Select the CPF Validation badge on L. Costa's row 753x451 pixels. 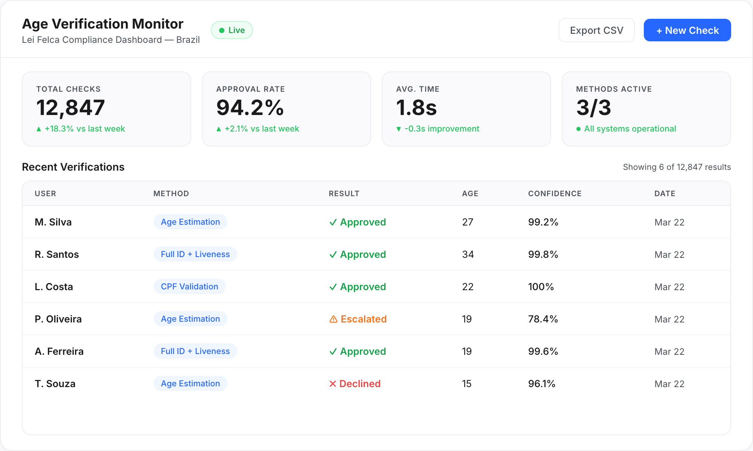(x=189, y=286)
